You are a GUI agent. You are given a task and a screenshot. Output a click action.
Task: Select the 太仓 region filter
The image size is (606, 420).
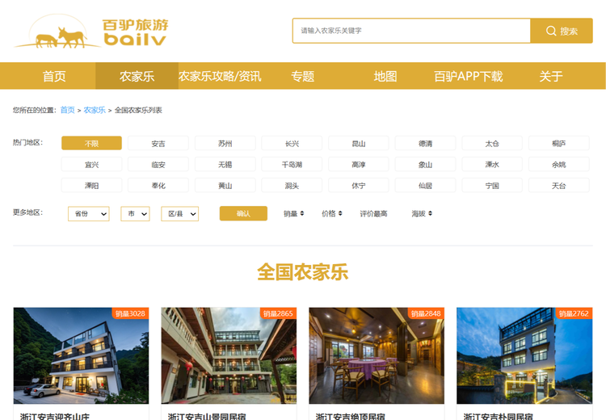click(492, 143)
